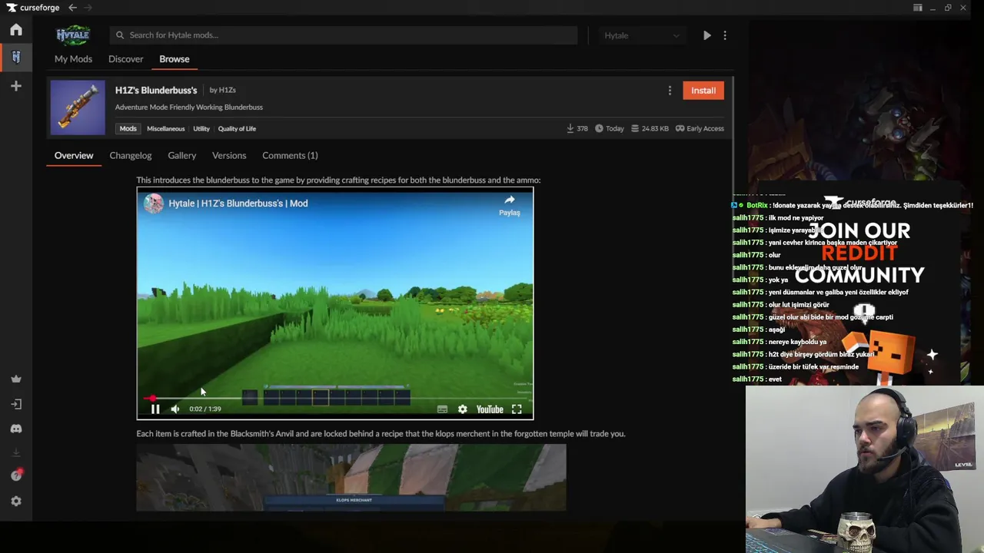984x553 pixels.
Task: Click the 378 downloads count
Action: [577, 128]
